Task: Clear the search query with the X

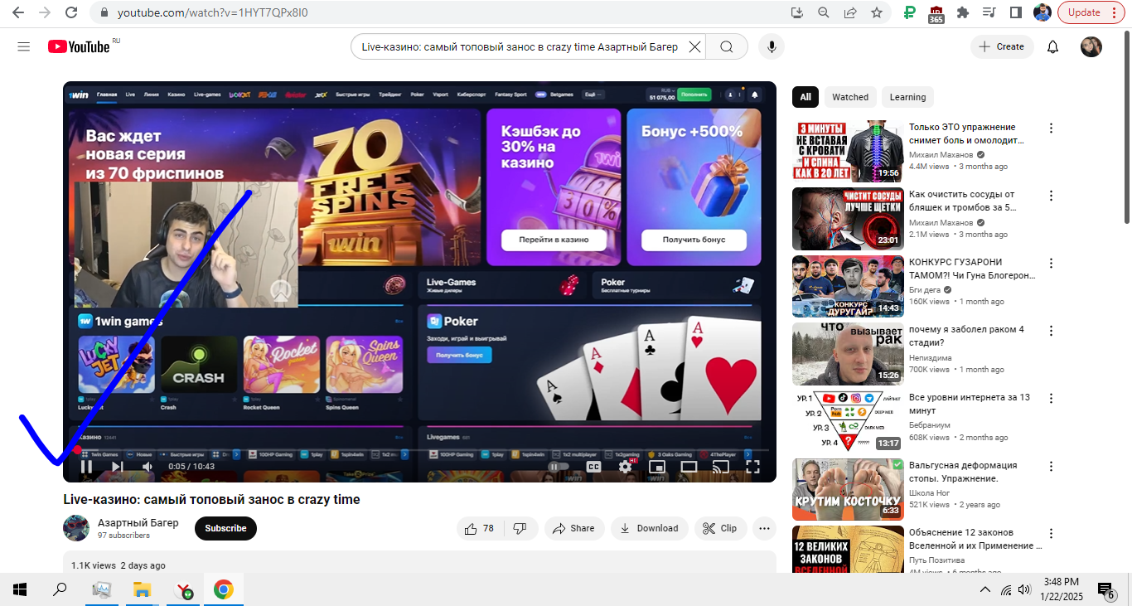Action: [694, 47]
